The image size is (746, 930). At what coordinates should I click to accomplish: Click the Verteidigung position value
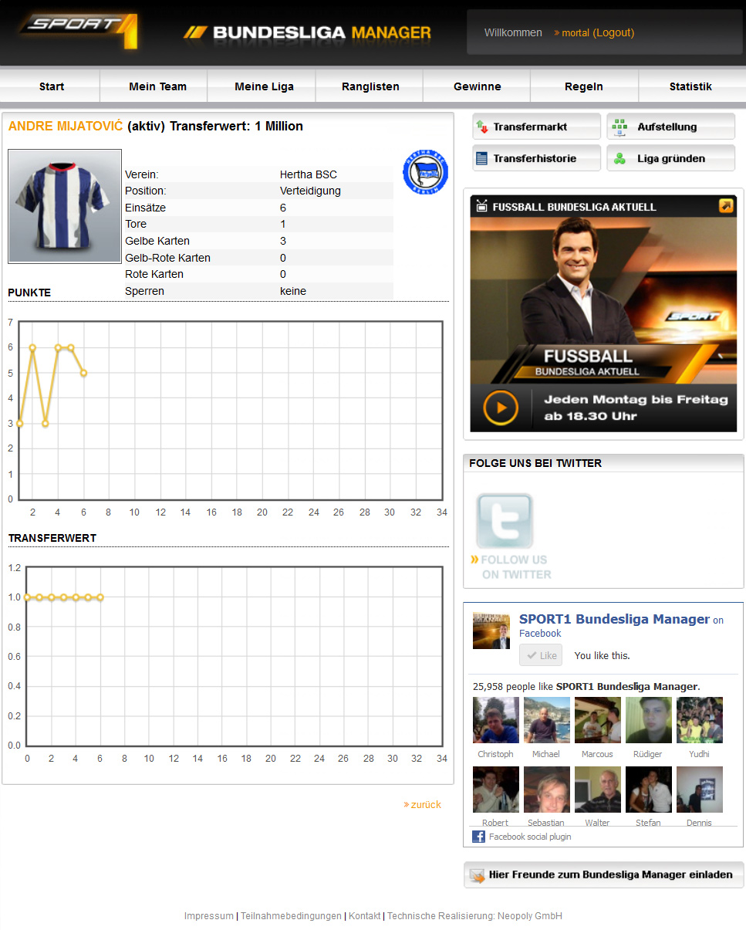point(310,191)
